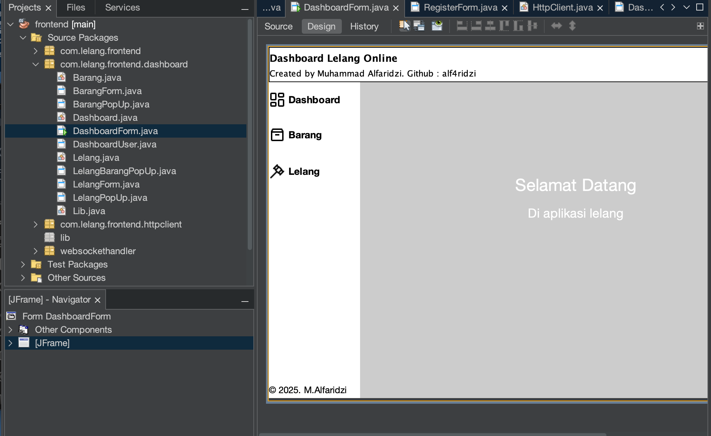This screenshot has width=711, height=436.
Task: Close HttpClient.java editor tab
Action: point(600,8)
